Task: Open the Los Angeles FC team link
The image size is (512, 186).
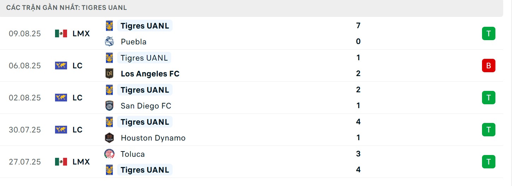Action: pos(150,74)
